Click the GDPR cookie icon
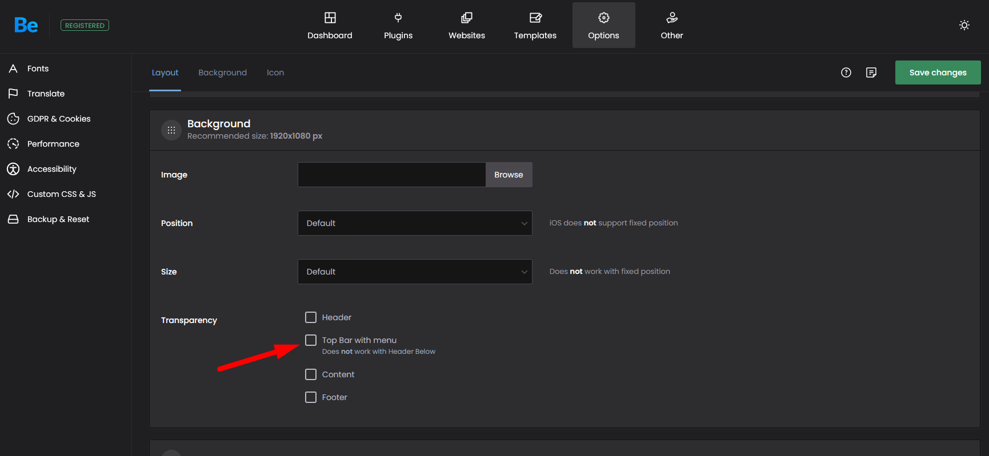 [13, 119]
